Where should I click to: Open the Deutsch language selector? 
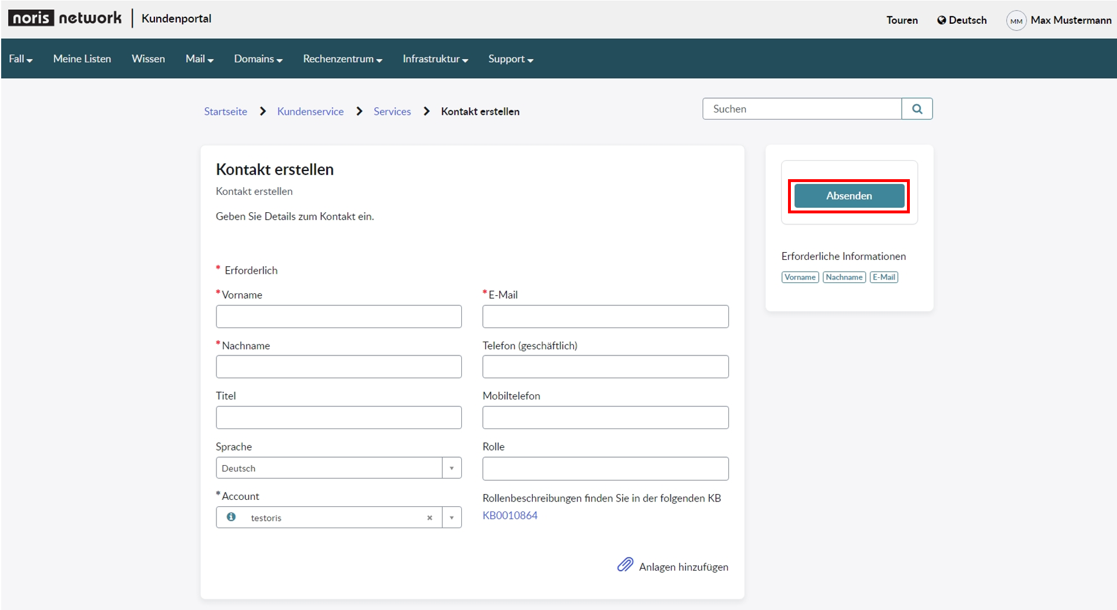pos(961,20)
